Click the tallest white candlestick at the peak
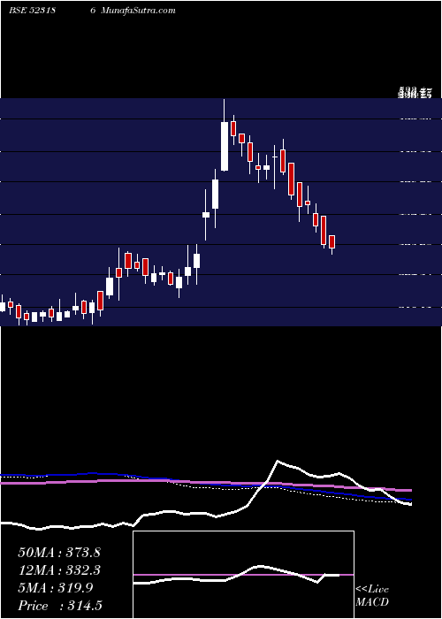Viewport: 442px width, 619px height. point(225,146)
